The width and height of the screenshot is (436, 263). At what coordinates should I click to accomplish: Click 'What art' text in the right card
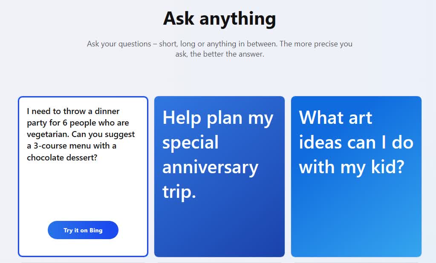click(x=335, y=118)
